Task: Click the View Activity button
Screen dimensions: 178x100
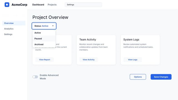Action: pyautogui.click(x=89, y=60)
